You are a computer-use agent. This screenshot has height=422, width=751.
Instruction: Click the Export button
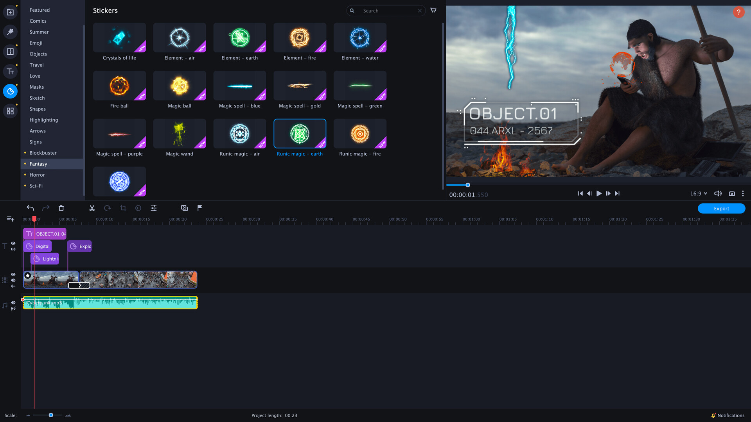(x=721, y=208)
